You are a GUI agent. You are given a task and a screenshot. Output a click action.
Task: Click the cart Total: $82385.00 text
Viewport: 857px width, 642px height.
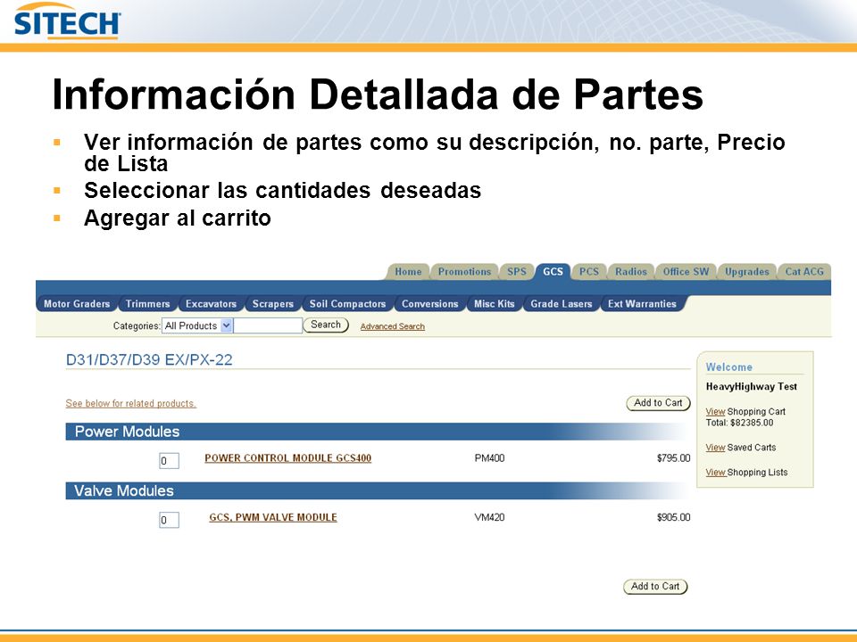tap(739, 423)
